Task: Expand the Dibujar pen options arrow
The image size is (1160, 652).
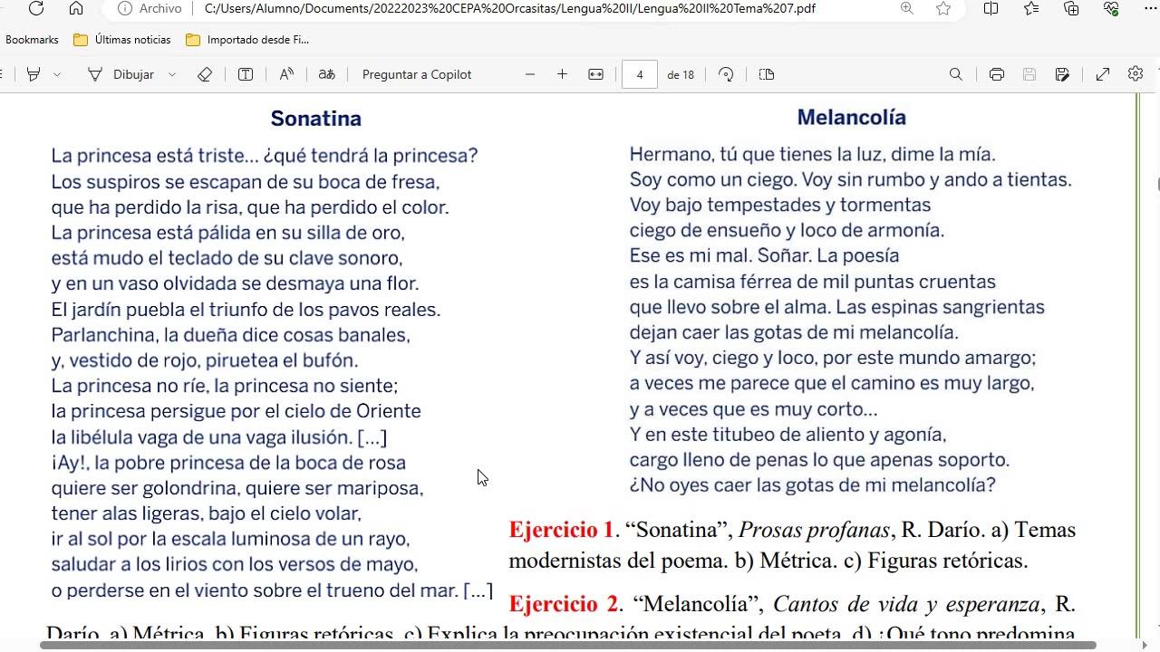Action: coord(172,74)
